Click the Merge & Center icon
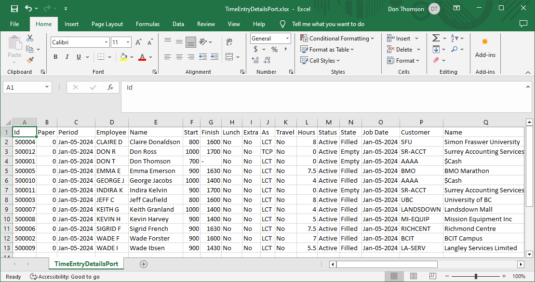The width and height of the screenshot is (535, 282). tap(229, 57)
